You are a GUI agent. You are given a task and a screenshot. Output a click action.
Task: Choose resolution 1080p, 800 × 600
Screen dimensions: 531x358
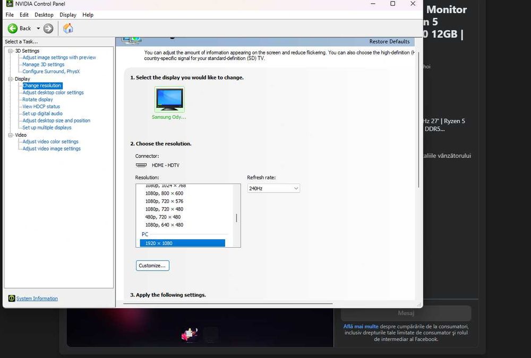tap(164, 194)
